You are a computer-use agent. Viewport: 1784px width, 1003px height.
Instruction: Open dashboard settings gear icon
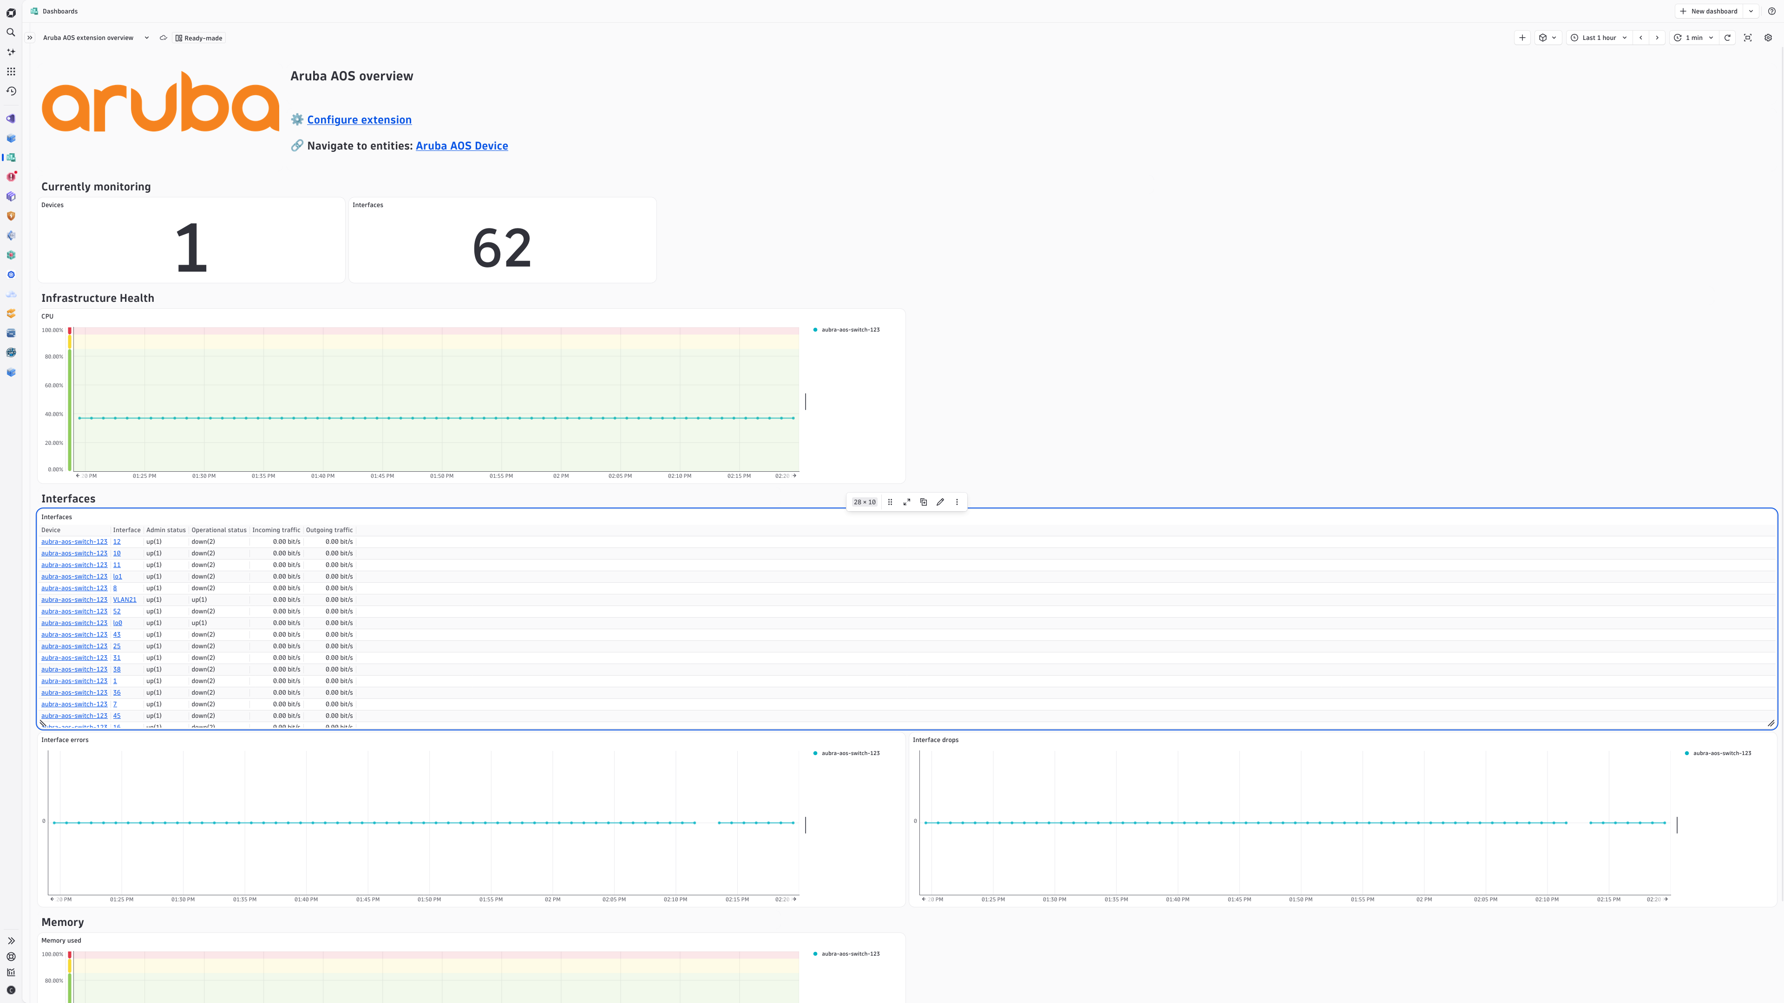click(x=1768, y=38)
